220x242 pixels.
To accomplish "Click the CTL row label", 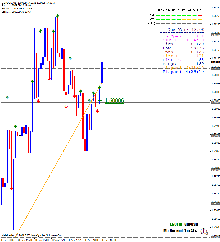I will coord(152,19).
